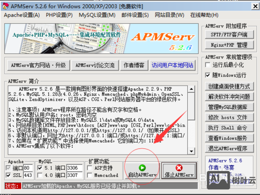
Task: Click the APMServ banner image
Action: [101, 38]
